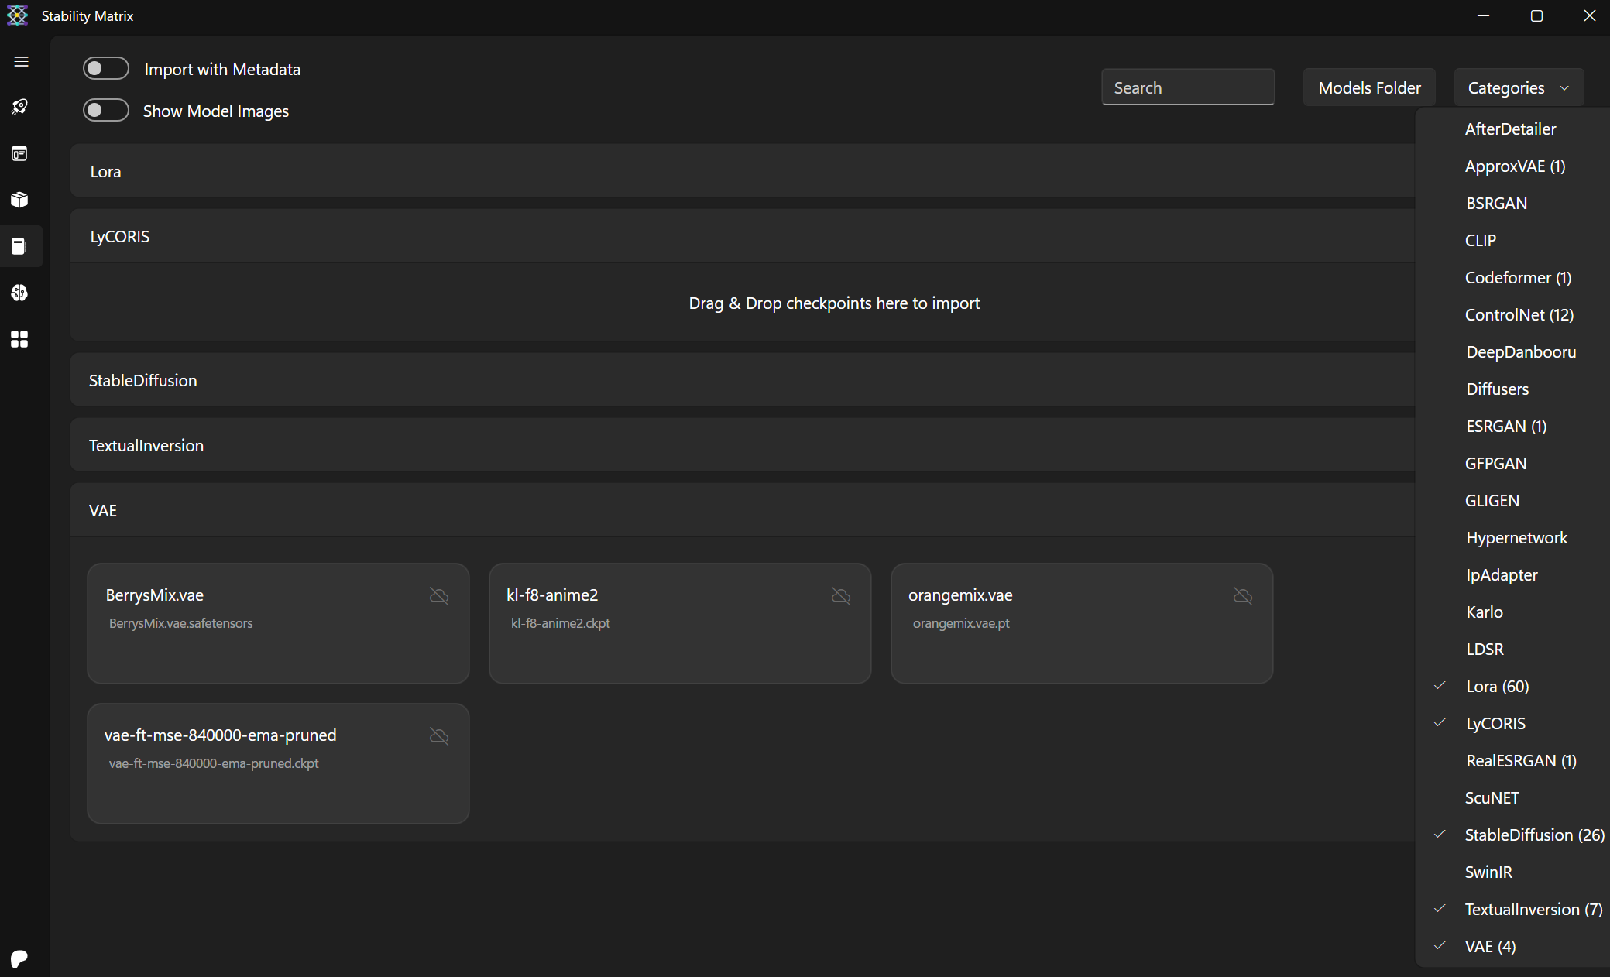Click the Patreon icon at sidebar bottom
This screenshot has width=1610, height=977.
(19, 958)
